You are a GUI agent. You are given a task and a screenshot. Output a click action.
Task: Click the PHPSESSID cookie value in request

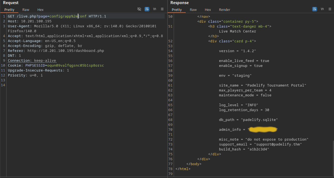(x=75, y=66)
